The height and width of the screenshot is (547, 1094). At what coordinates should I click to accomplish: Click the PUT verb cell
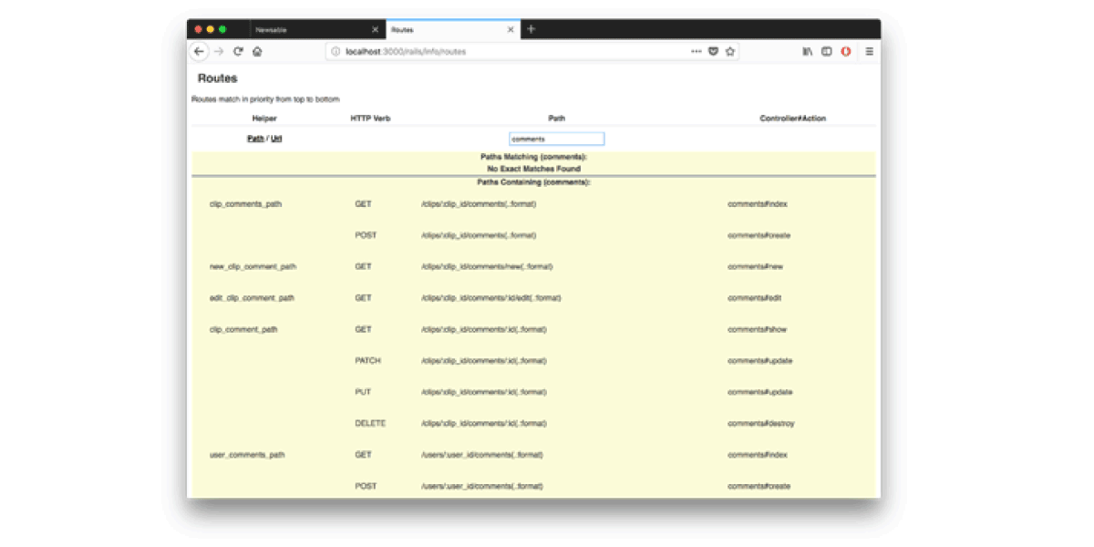[x=363, y=392]
